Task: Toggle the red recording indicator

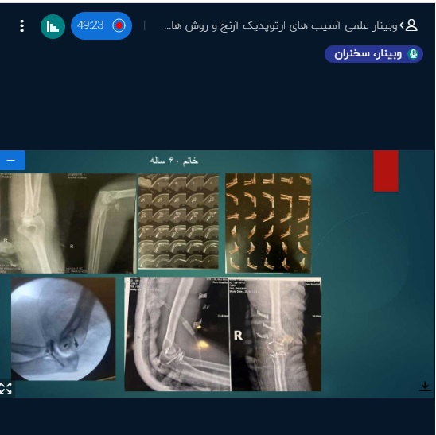Action: (x=119, y=25)
